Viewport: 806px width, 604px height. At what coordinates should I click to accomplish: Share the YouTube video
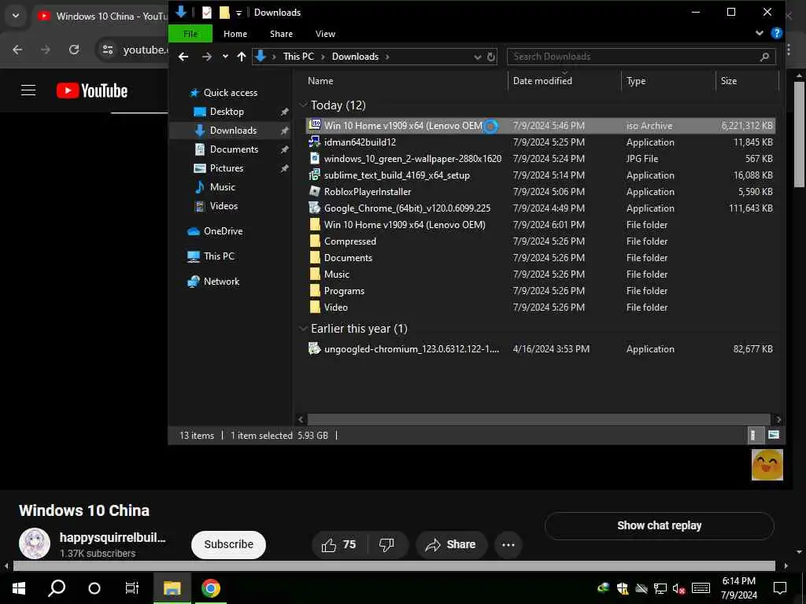click(451, 544)
